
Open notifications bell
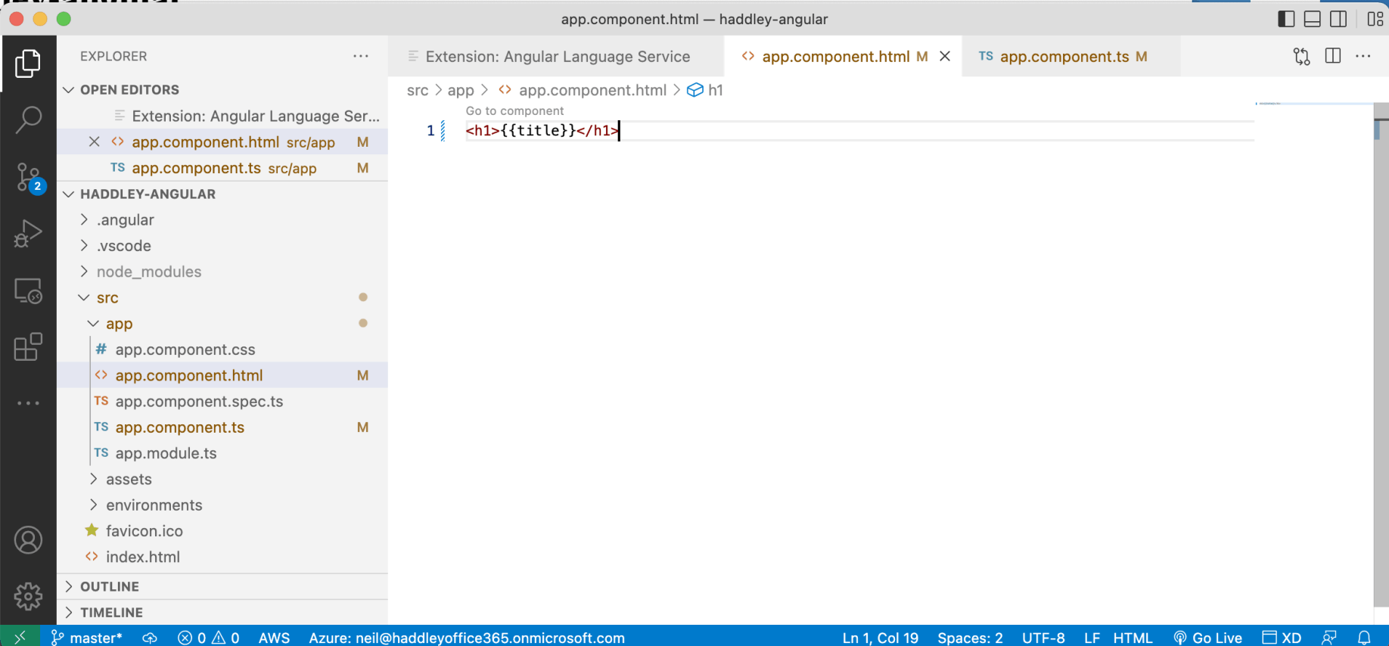click(x=1364, y=638)
